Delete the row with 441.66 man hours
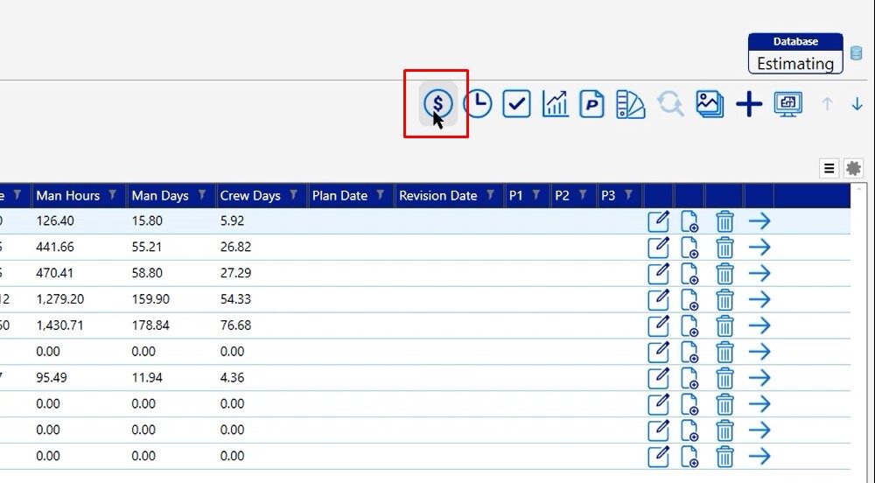 724,248
